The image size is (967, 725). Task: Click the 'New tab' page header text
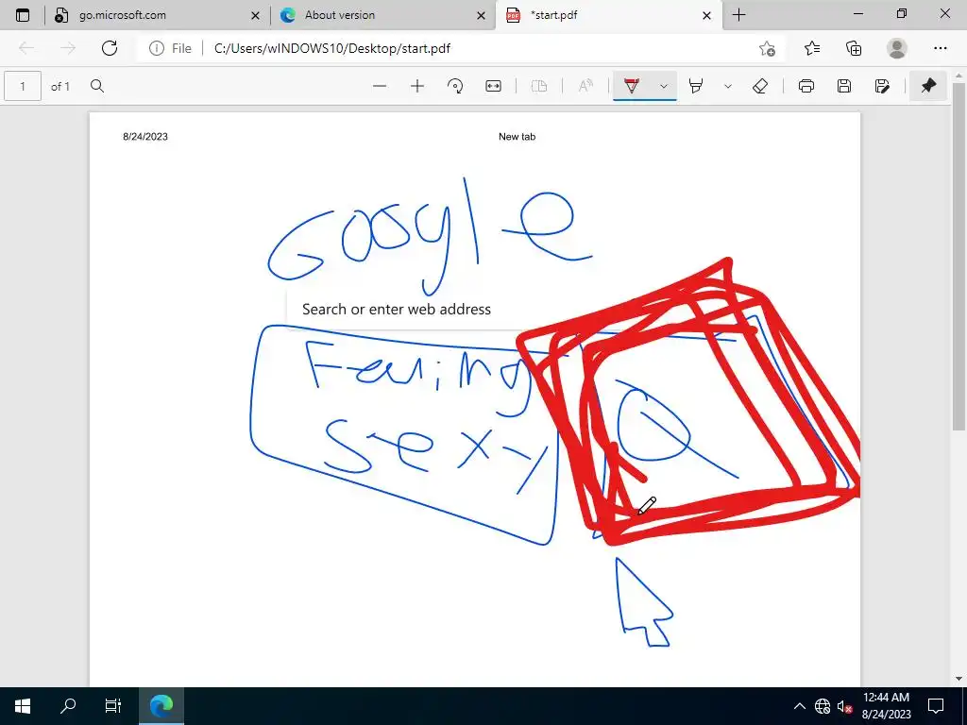tap(517, 137)
